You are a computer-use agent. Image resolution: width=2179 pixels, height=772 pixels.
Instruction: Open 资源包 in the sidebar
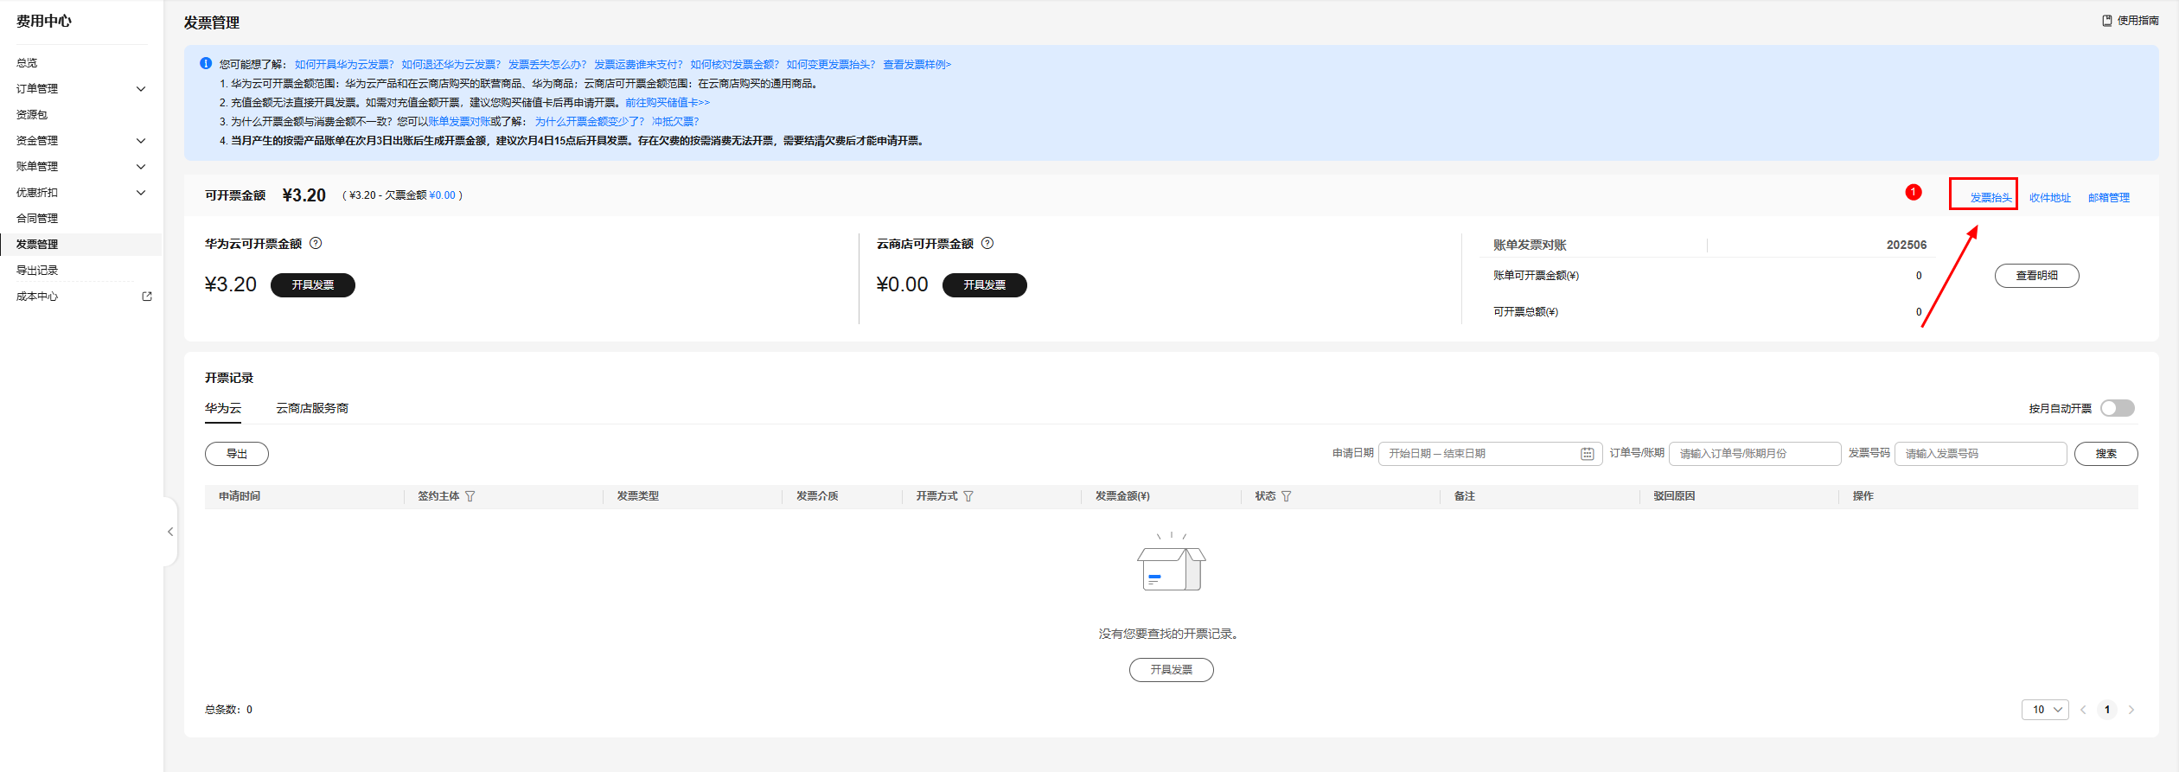point(32,114)
